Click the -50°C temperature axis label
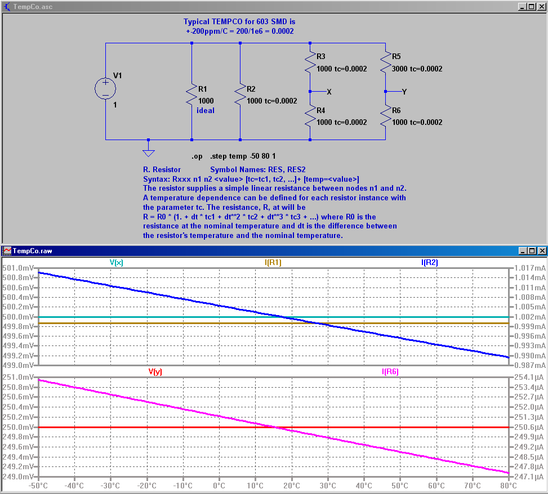Viewport: 548px width, 494px height. [x=38, y=486]
